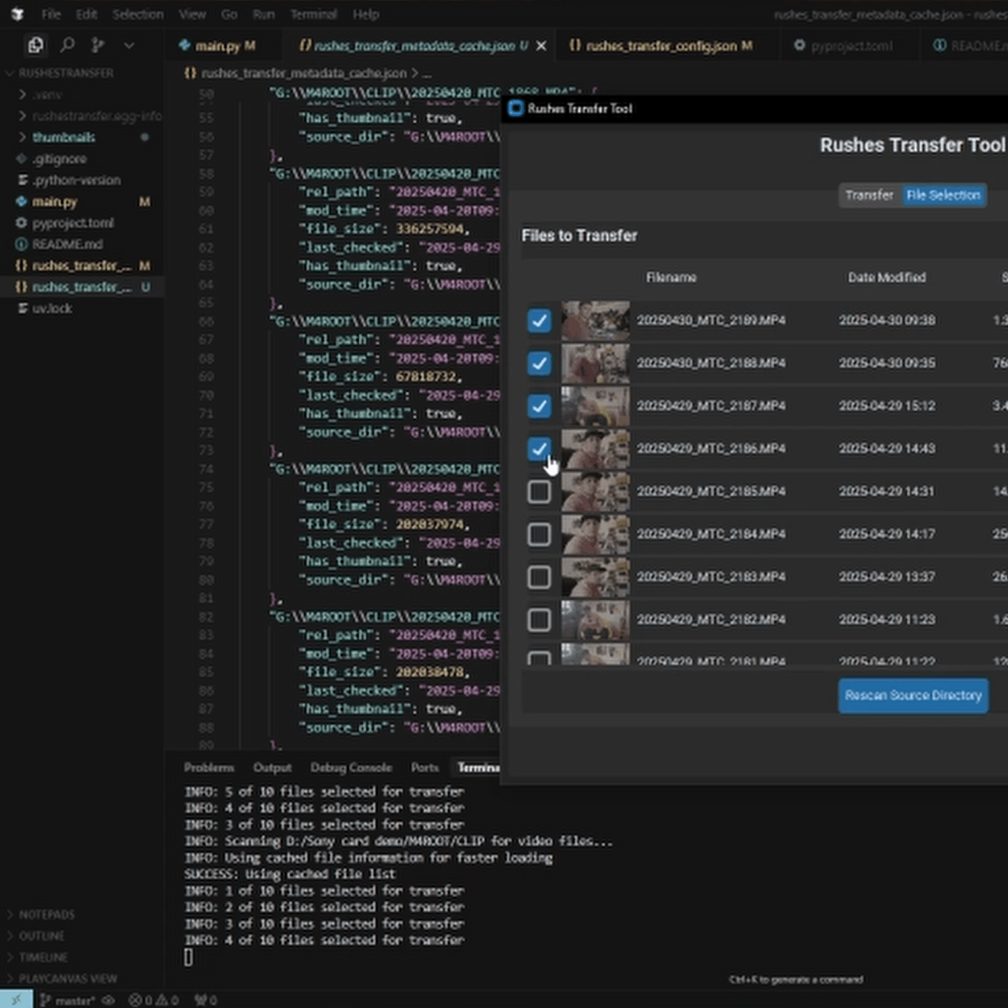Click the 20250429_MTC_2187.MP4 video thumbnail
The height and width of the screenshot is (1008, 1008).
pos(595,406)
